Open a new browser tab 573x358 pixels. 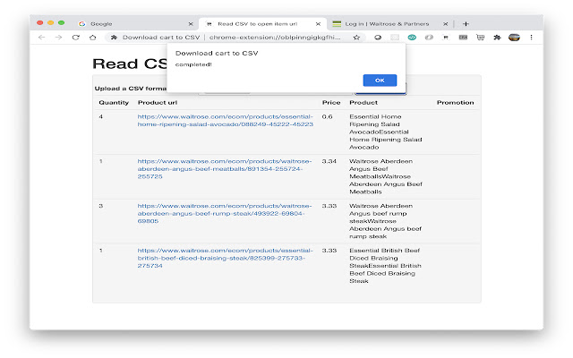tap(466, 24)
